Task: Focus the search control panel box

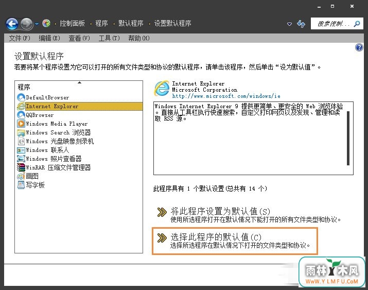Action: coord(337,24)
